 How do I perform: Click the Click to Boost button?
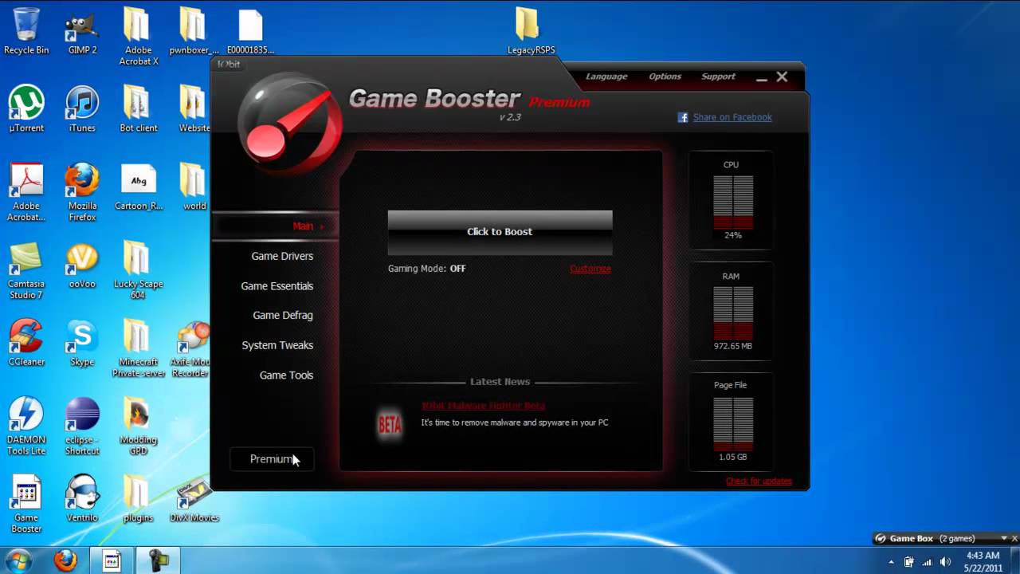500,232
